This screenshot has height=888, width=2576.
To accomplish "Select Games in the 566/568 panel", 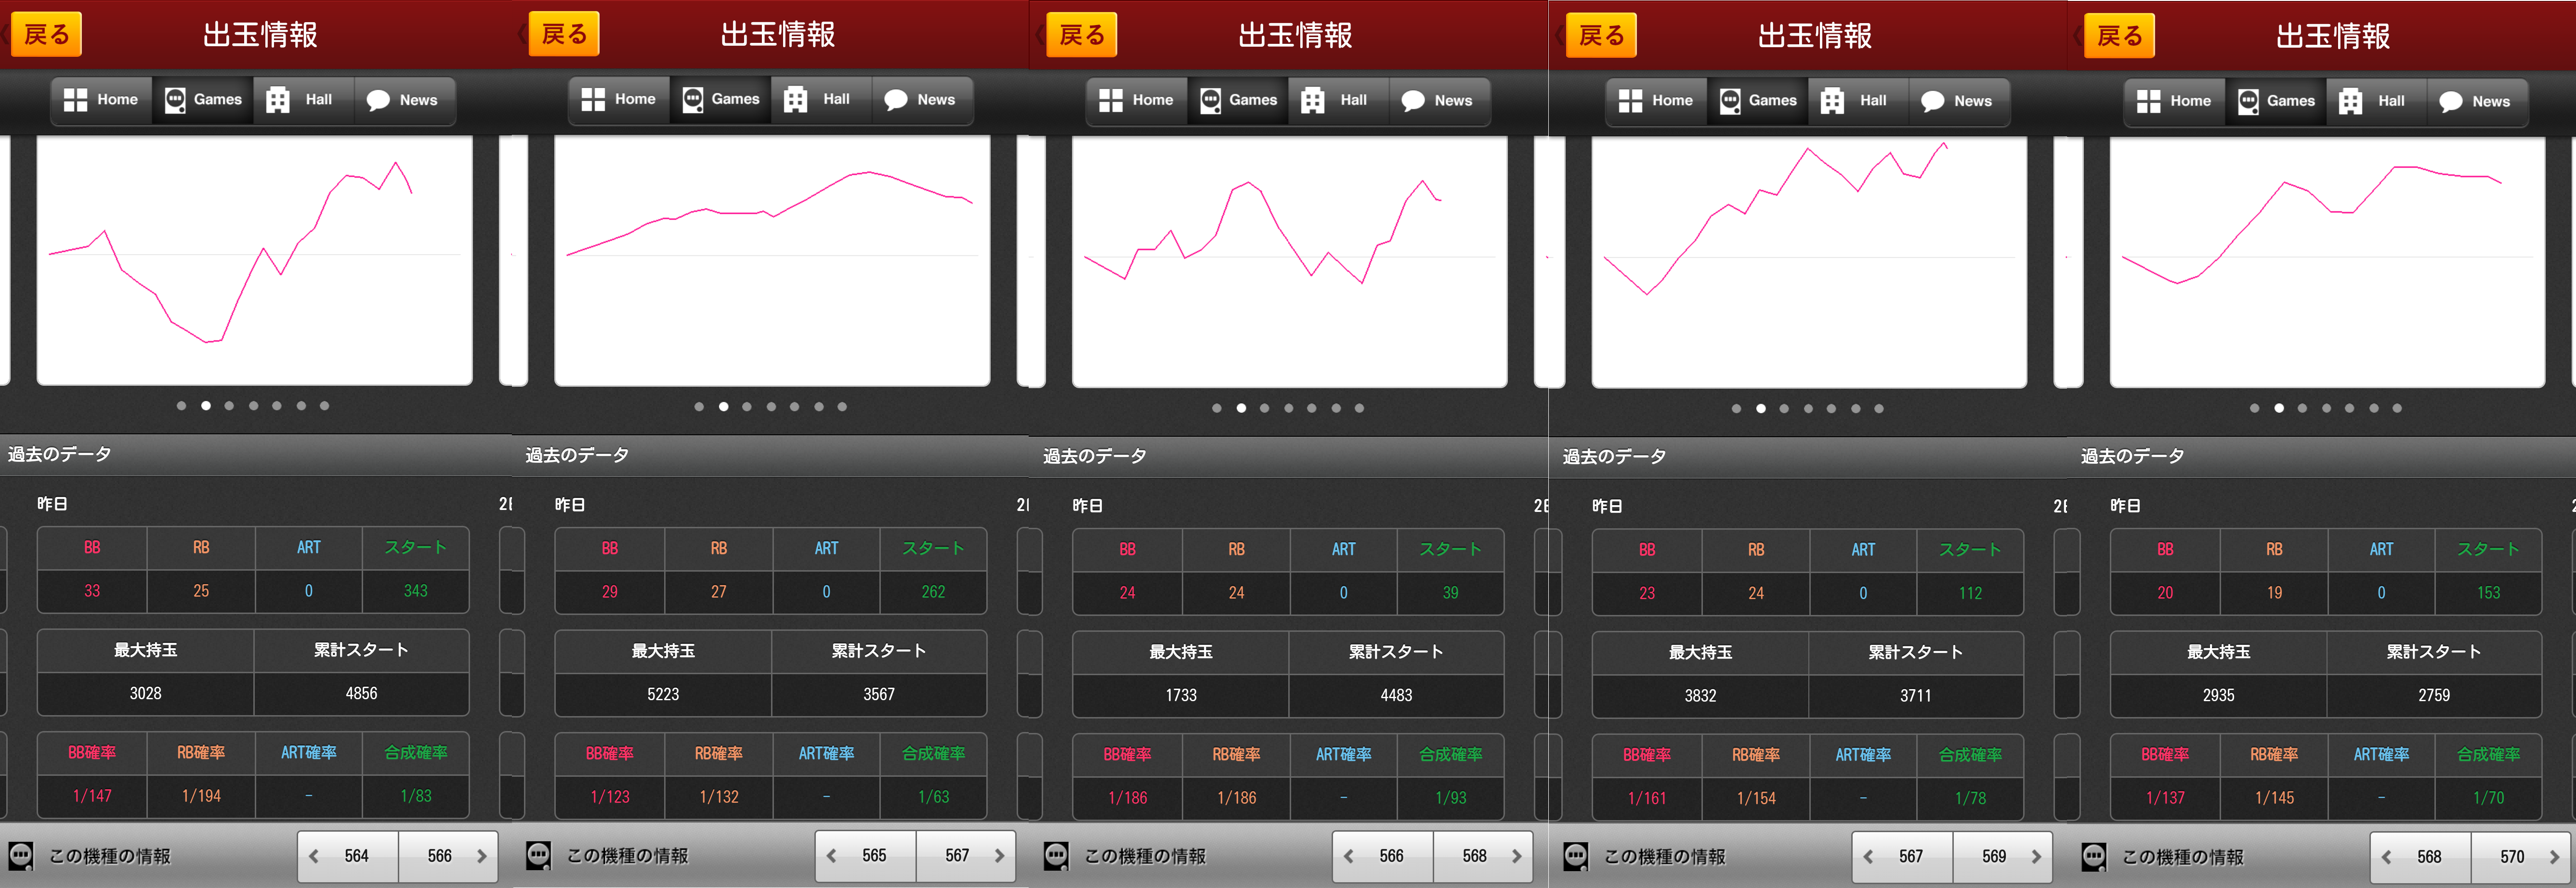I will (x=1238, y=100).
